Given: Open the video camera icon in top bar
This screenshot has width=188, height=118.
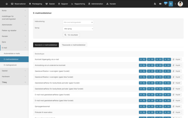Looking at the screenshot, I should [x=160, y=4].
